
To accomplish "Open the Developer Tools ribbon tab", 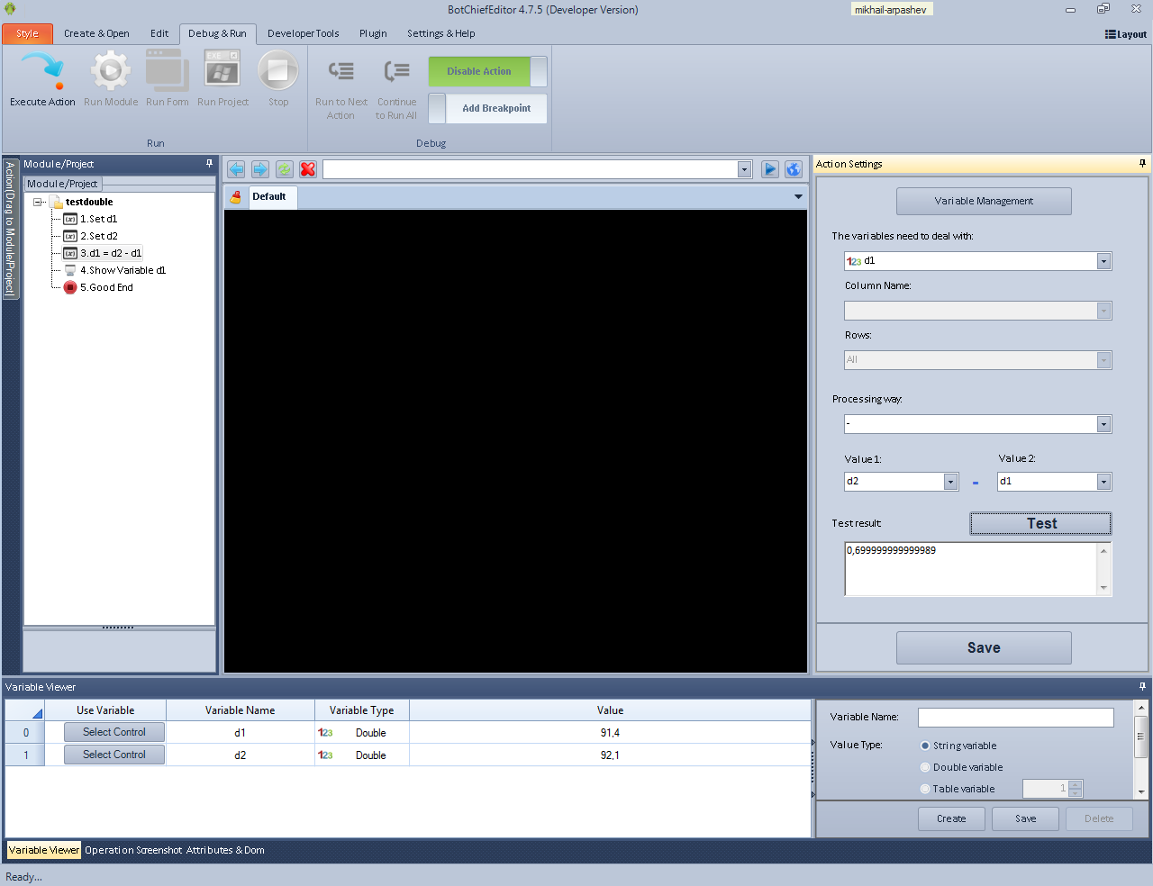I will (303, 33).
